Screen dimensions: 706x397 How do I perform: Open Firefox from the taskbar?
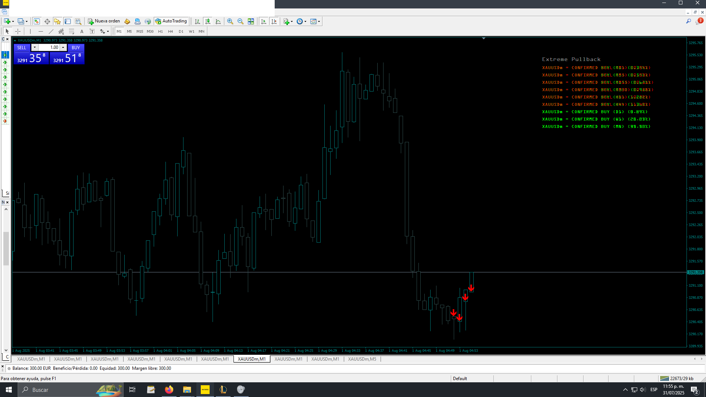pyautogui.click(x=169, y=390)
